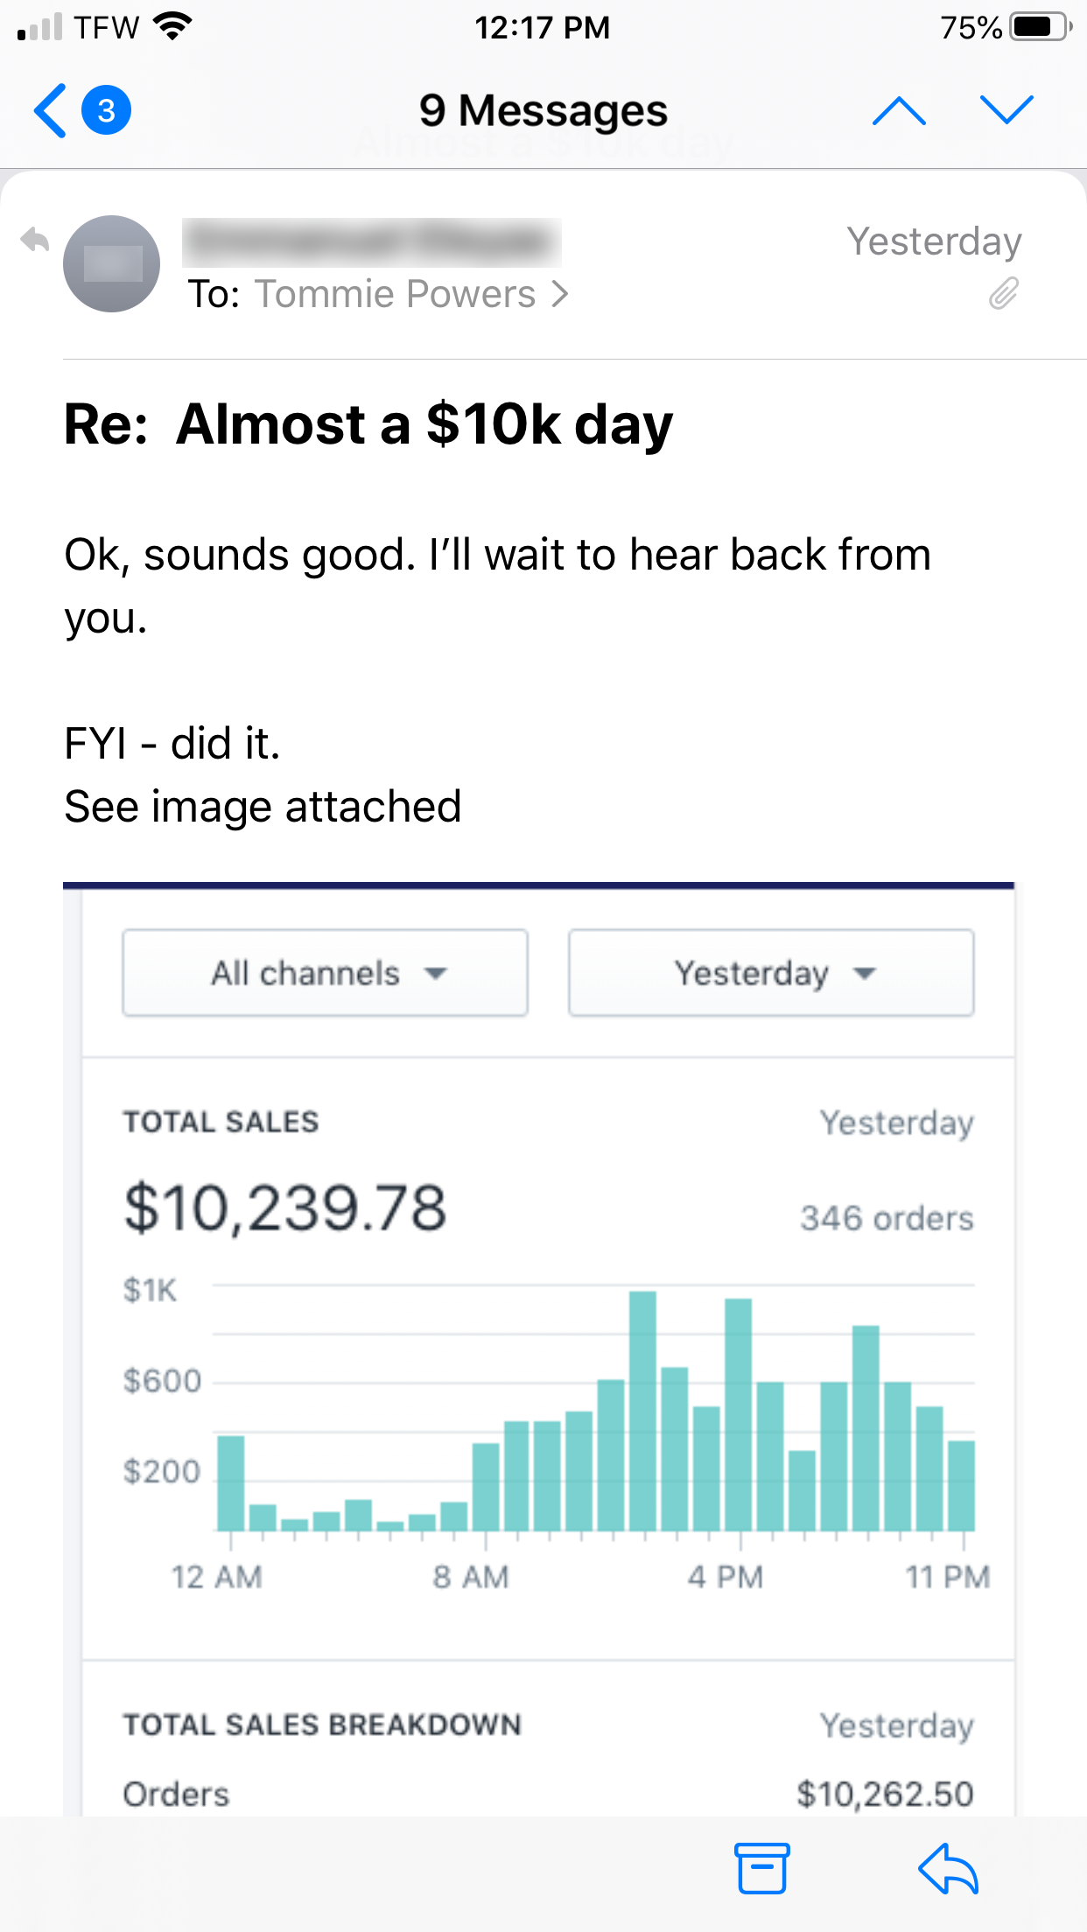Tap the 12 AM bar in sales chart
Viewport: 1087px width, 1932px height.
pos(231,1482)
